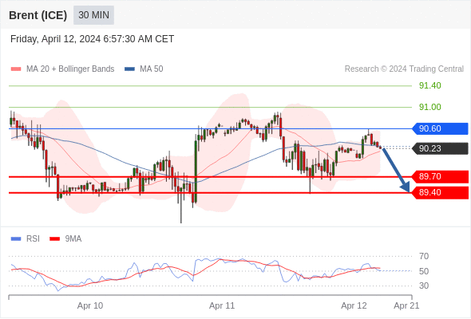Click the RSI 30 axis label
The image size is (471, 319).
[x=424, y=286]
